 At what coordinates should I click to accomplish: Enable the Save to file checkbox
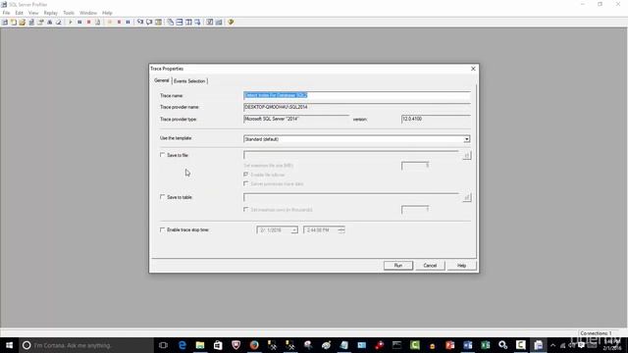[162, 155]
